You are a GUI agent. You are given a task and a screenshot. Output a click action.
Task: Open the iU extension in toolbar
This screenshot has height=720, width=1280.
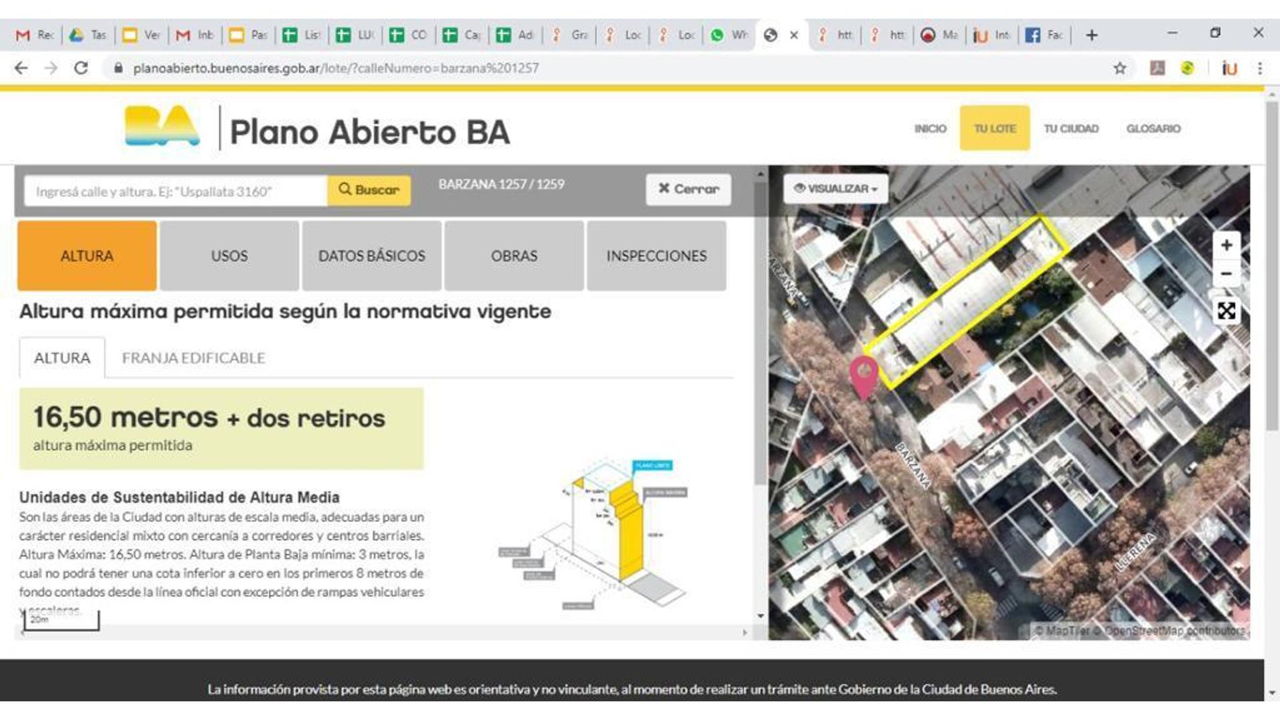(x=1229, y=68)
